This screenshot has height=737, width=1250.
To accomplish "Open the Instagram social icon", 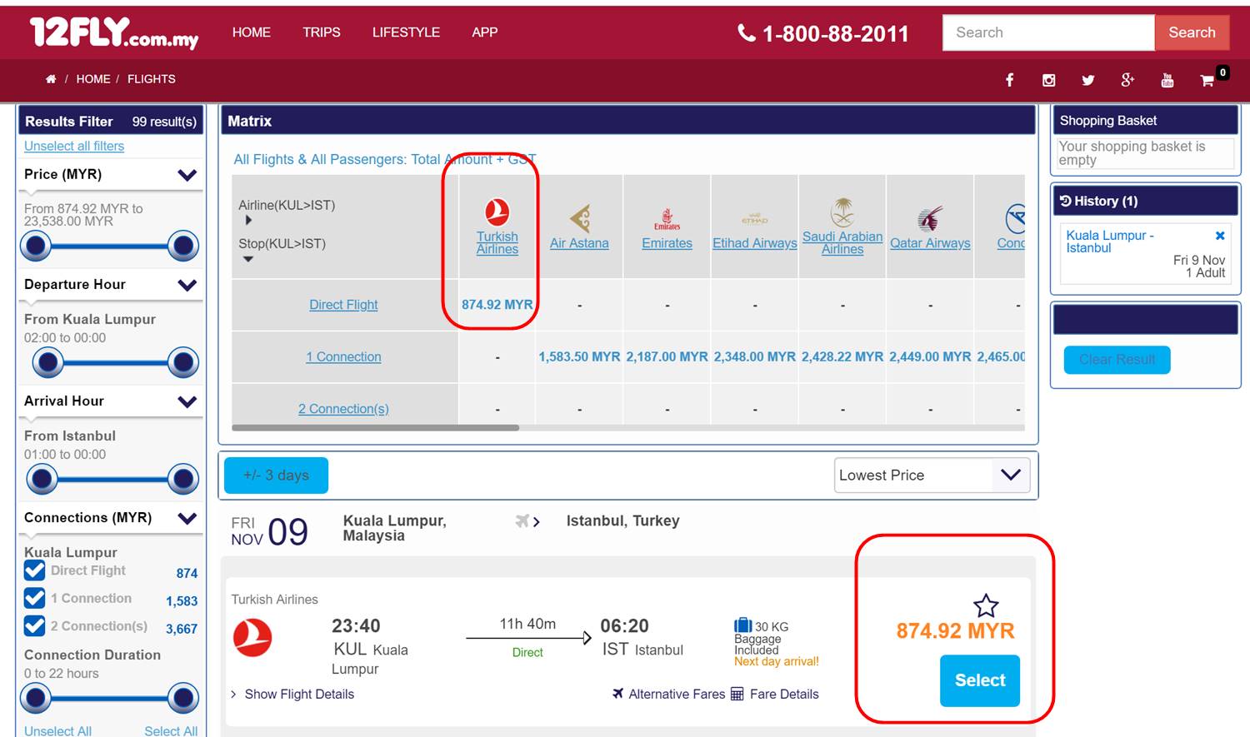I will (x=1048, y=80).
